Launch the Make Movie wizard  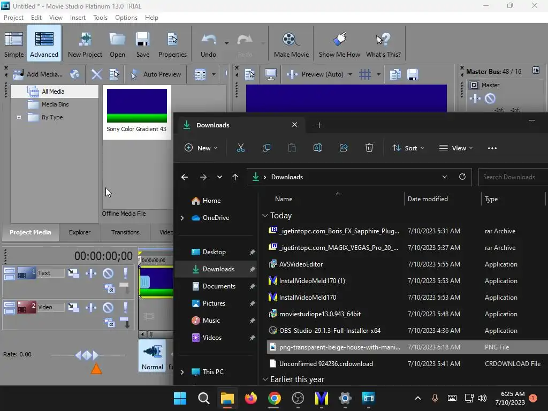point(291,44)
